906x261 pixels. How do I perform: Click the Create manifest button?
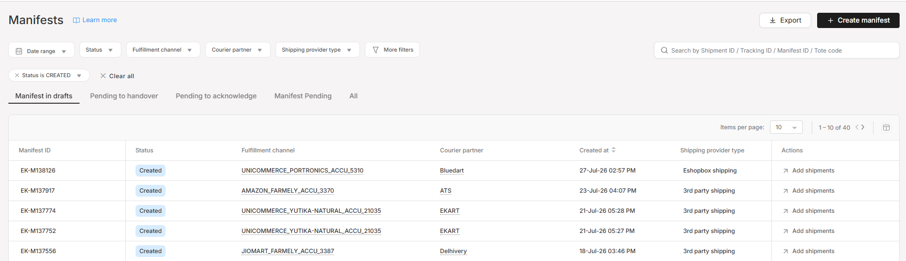coord(858,20)
